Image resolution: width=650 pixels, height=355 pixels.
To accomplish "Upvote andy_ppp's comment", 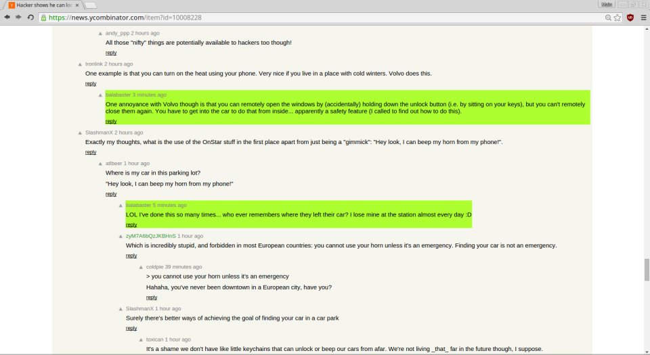I will pyautogui.click(x=100, y=34).
